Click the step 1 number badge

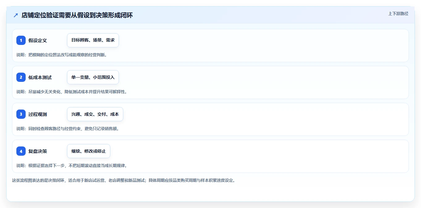[x=21, y=40]
